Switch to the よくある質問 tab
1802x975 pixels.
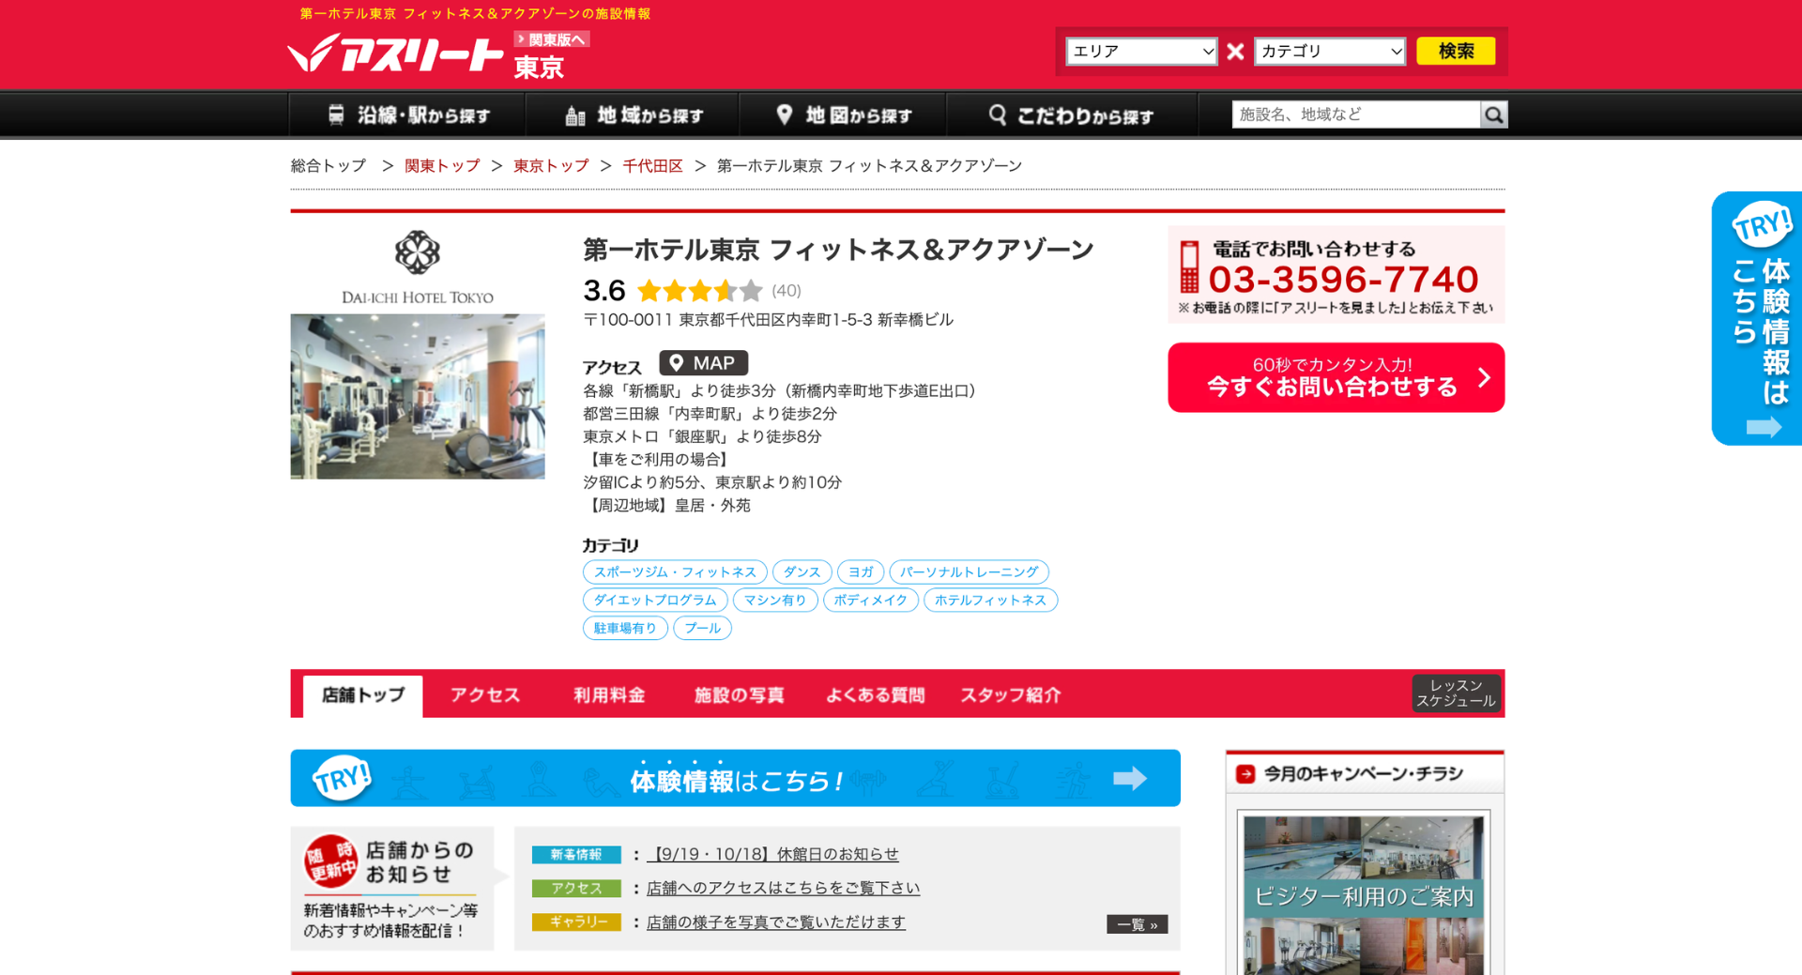875,695
